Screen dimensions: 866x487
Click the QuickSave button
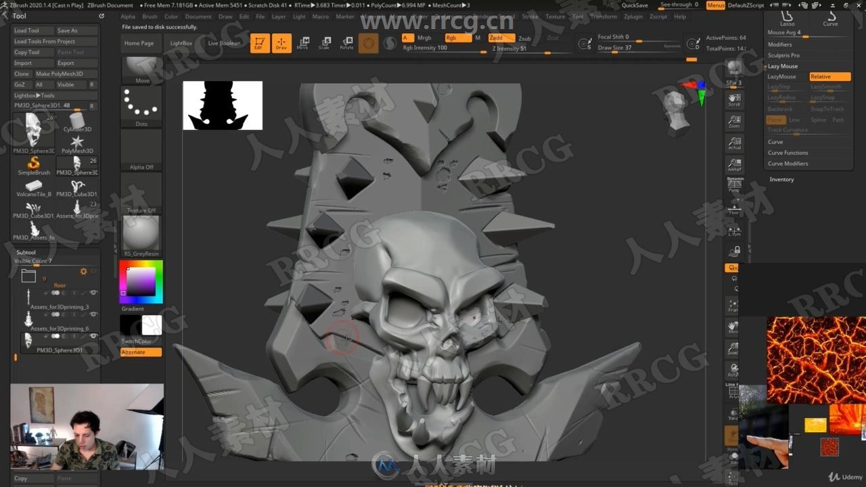[635, 5]
